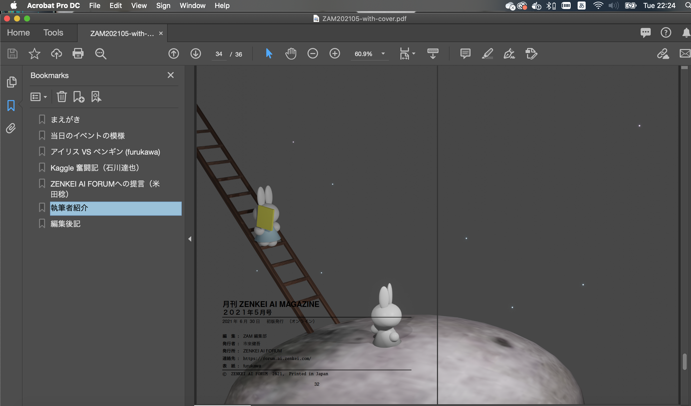691x406 pixels.
Task: Open the Help question mark icon
Action: click(x=666, y=33)
